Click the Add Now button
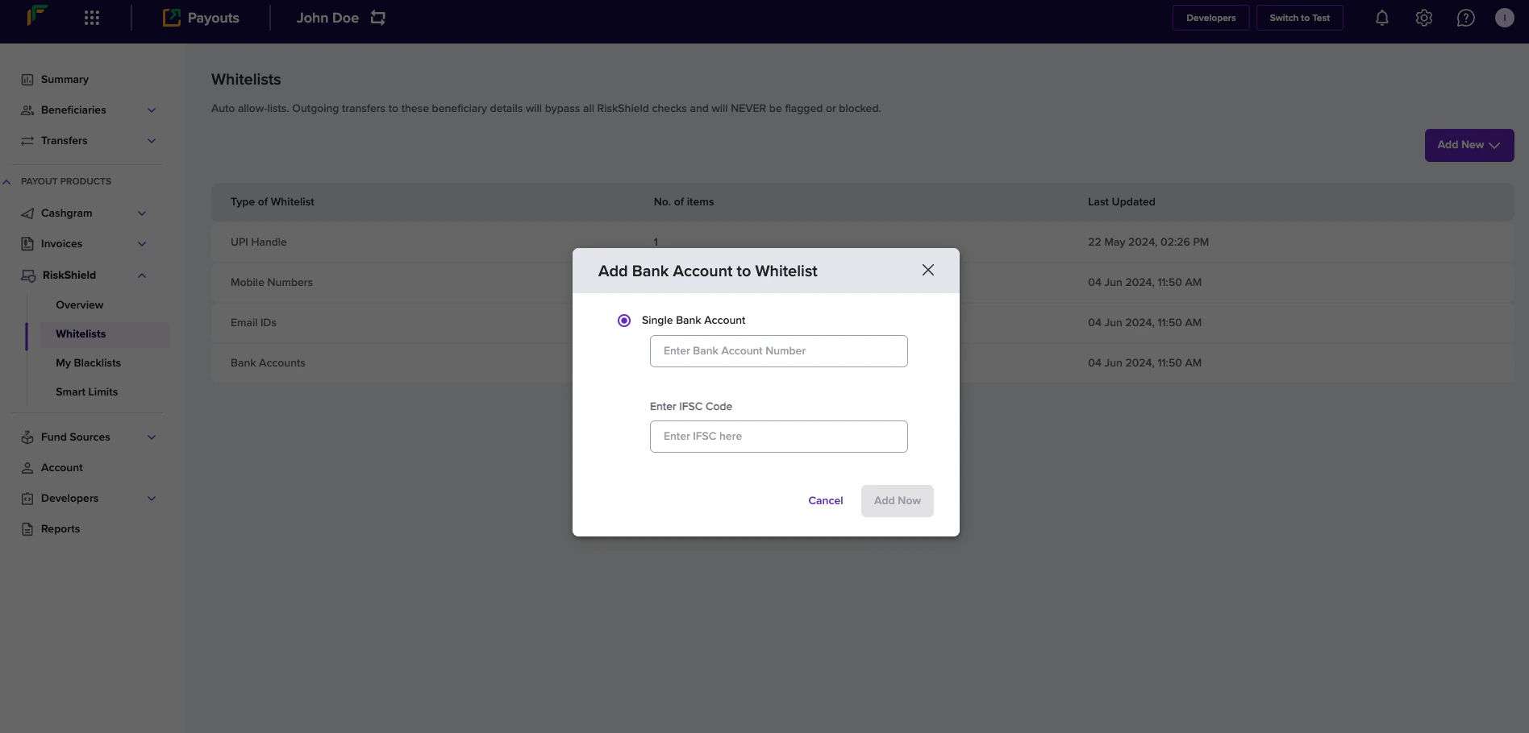Viewport: 1529px width, 733px height. [898, 501]
